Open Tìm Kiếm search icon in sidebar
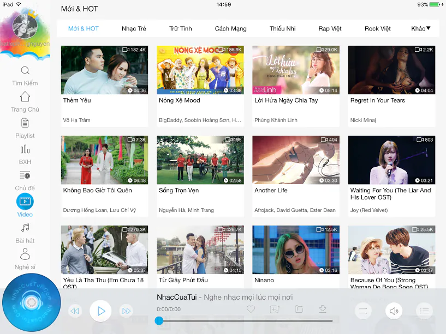Screen dimensions: 446x334 (25, 70)
